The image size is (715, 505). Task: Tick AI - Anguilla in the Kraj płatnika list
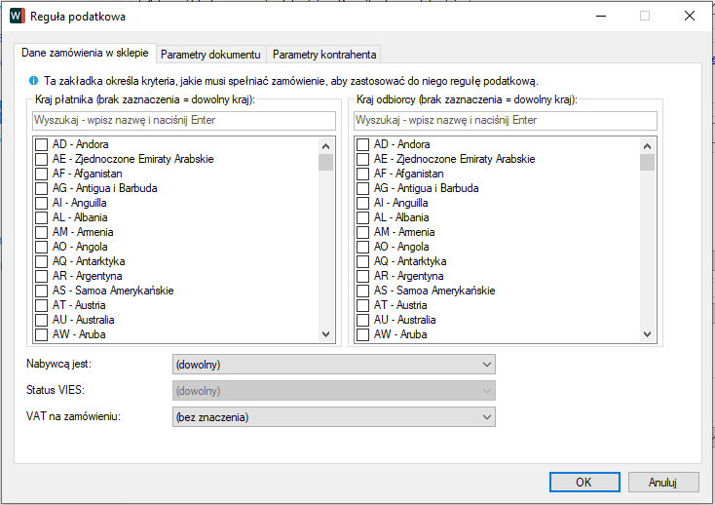click(42, 203)
